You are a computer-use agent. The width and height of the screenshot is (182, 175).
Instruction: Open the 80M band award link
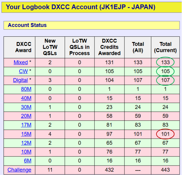click(x=26, y=89)
